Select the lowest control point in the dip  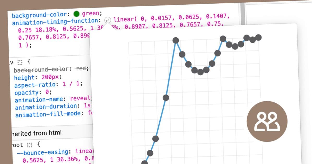(x=200, y=72)
